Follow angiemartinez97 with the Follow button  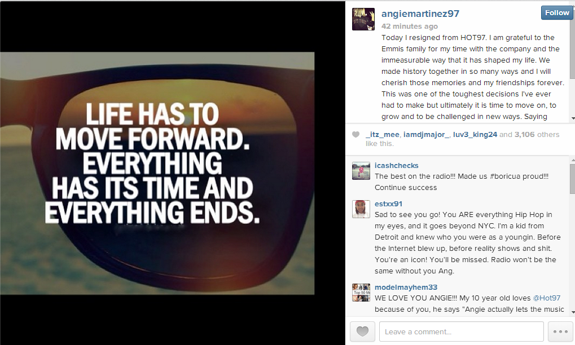[x=557, y=13]
